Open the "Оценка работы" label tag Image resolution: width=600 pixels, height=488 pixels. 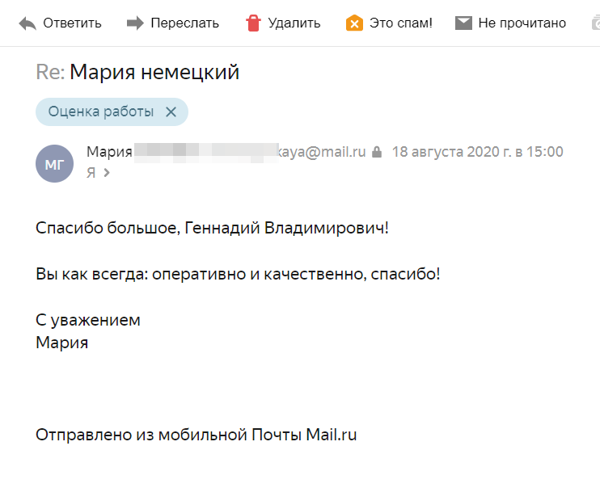(x=101, y=111)
